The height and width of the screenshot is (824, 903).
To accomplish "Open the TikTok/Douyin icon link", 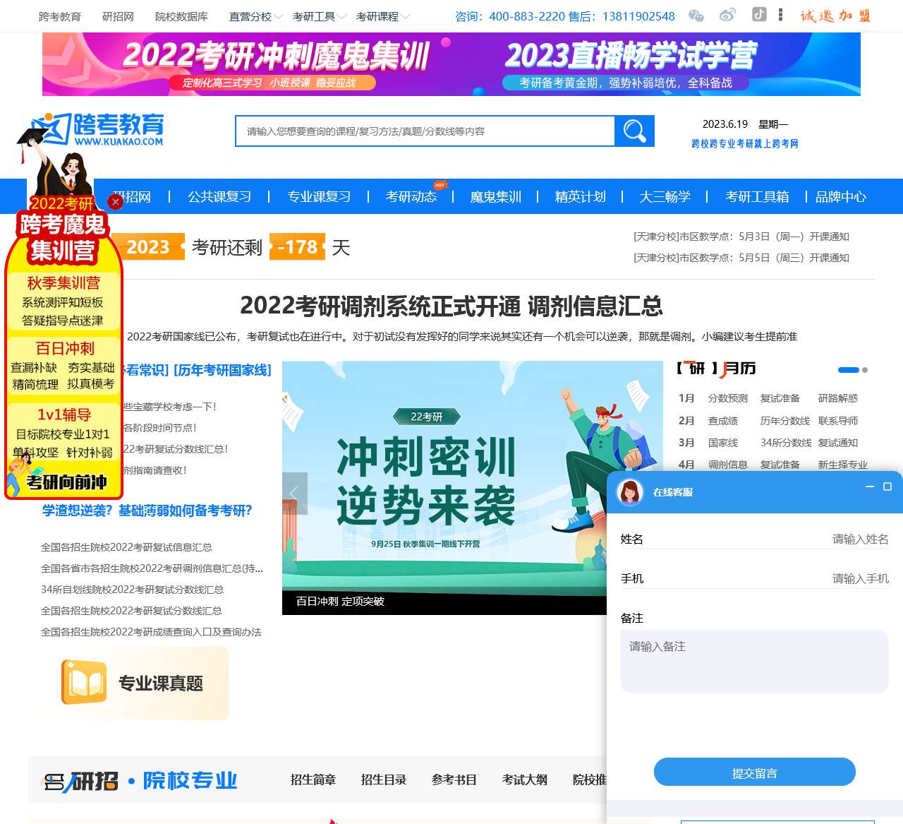I will pos(759,15).
